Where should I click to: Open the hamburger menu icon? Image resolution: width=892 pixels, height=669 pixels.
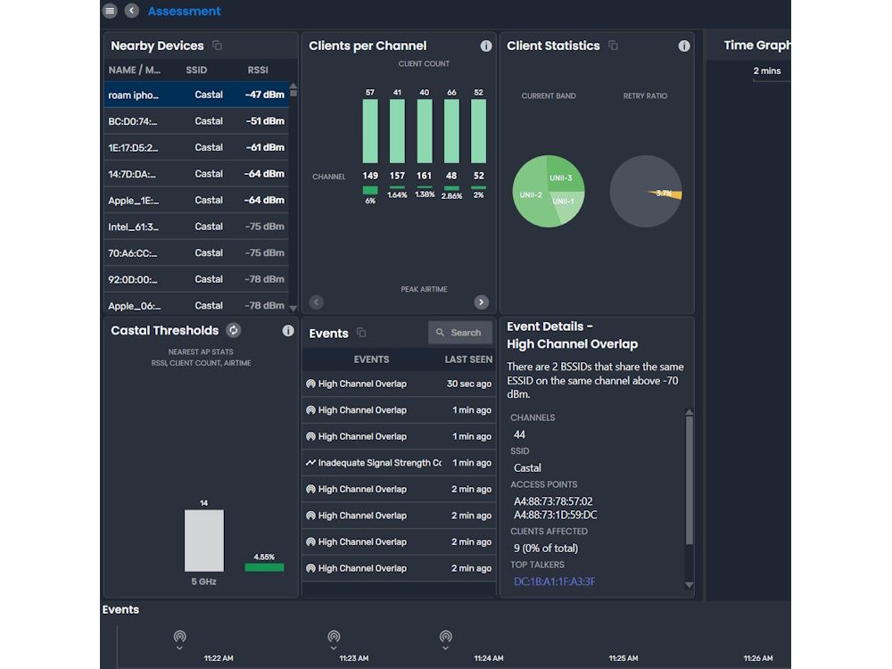tap(110, 10)
